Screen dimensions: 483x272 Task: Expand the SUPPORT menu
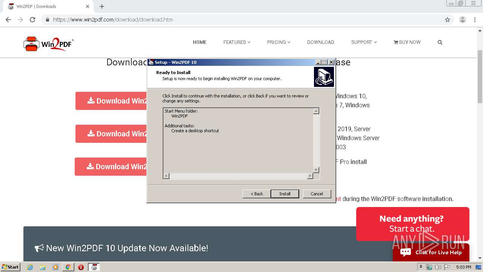point(364,42)
